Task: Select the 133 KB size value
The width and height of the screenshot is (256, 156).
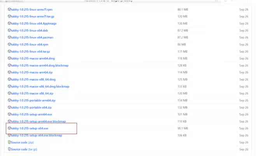Action: [182, 87]
